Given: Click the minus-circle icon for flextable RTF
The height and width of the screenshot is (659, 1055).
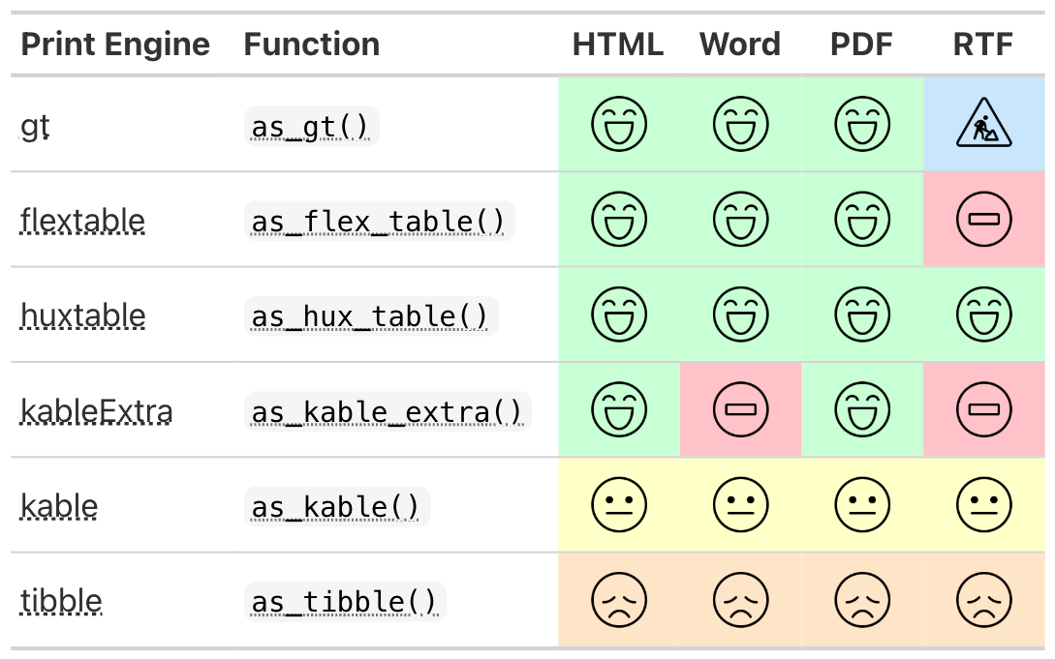Looking at the screenshot, I should (983, 221).
